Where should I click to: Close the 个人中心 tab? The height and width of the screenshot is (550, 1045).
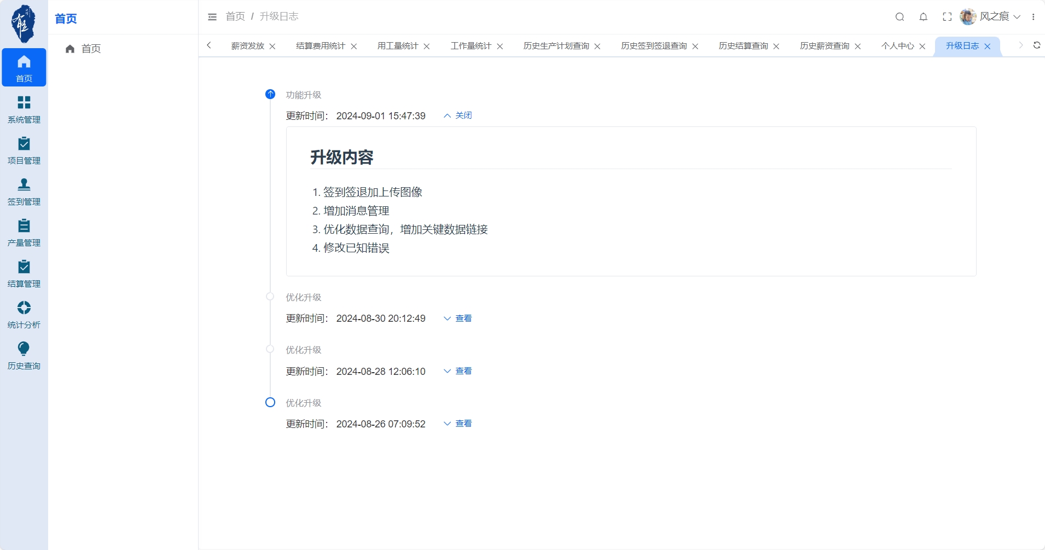(922, 47)
